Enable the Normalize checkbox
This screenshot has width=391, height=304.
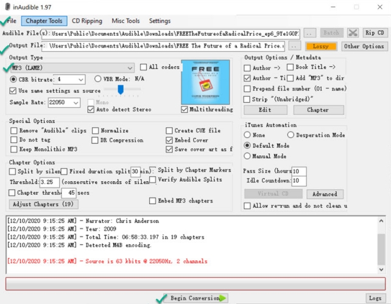(95, 131)
